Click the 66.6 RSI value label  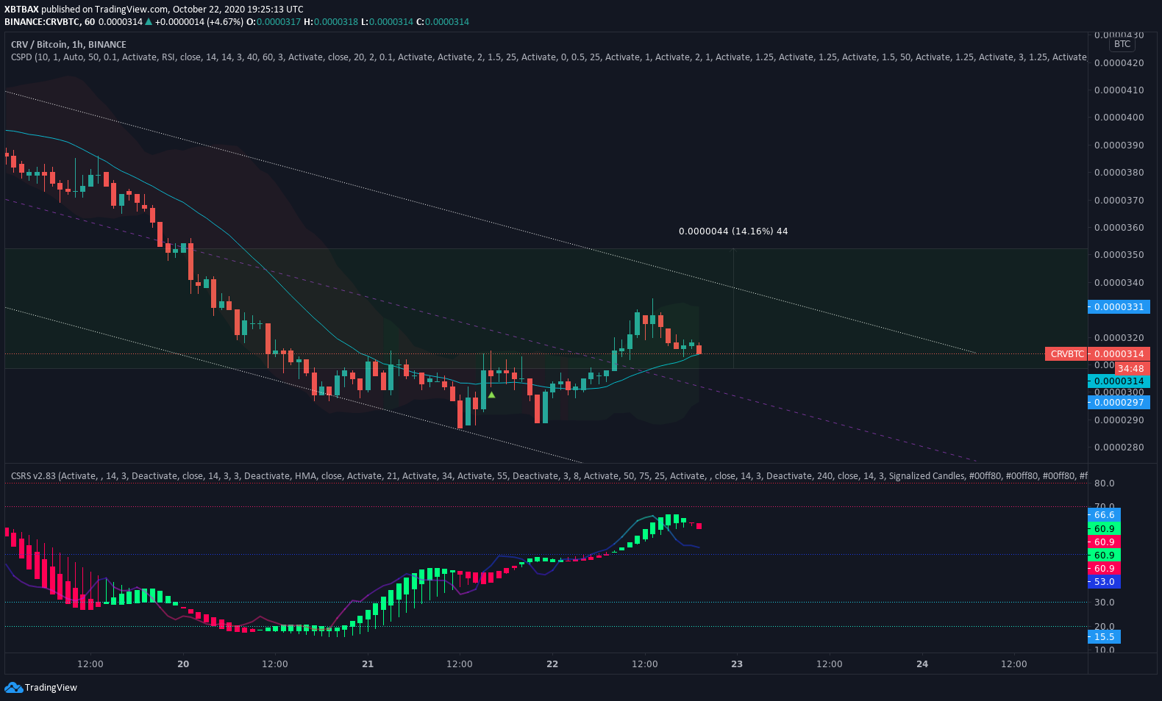coord(1104,515)
